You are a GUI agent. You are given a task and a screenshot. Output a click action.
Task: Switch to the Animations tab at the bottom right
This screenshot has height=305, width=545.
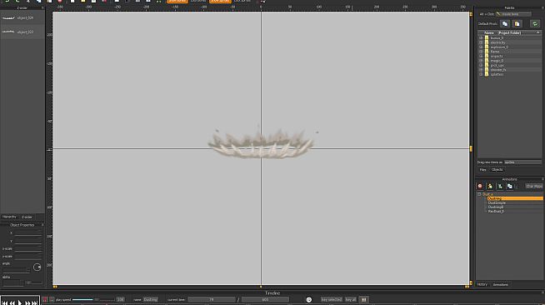(501, 284)
